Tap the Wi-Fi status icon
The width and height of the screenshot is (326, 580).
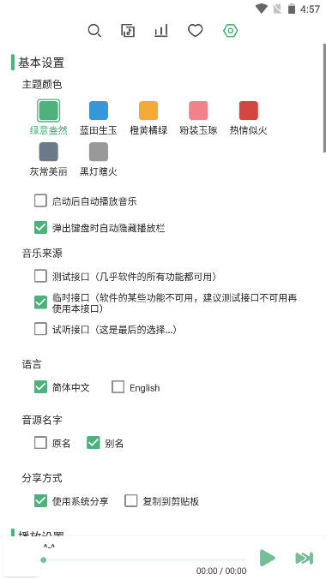point(261,9)
